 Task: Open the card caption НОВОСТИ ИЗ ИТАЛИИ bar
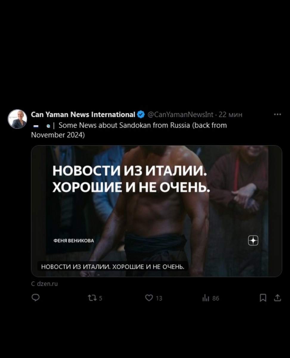[113, 267]
